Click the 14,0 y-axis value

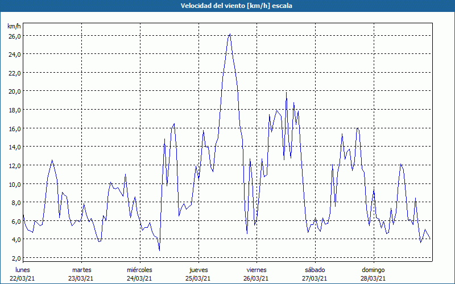tap(15, 147)
